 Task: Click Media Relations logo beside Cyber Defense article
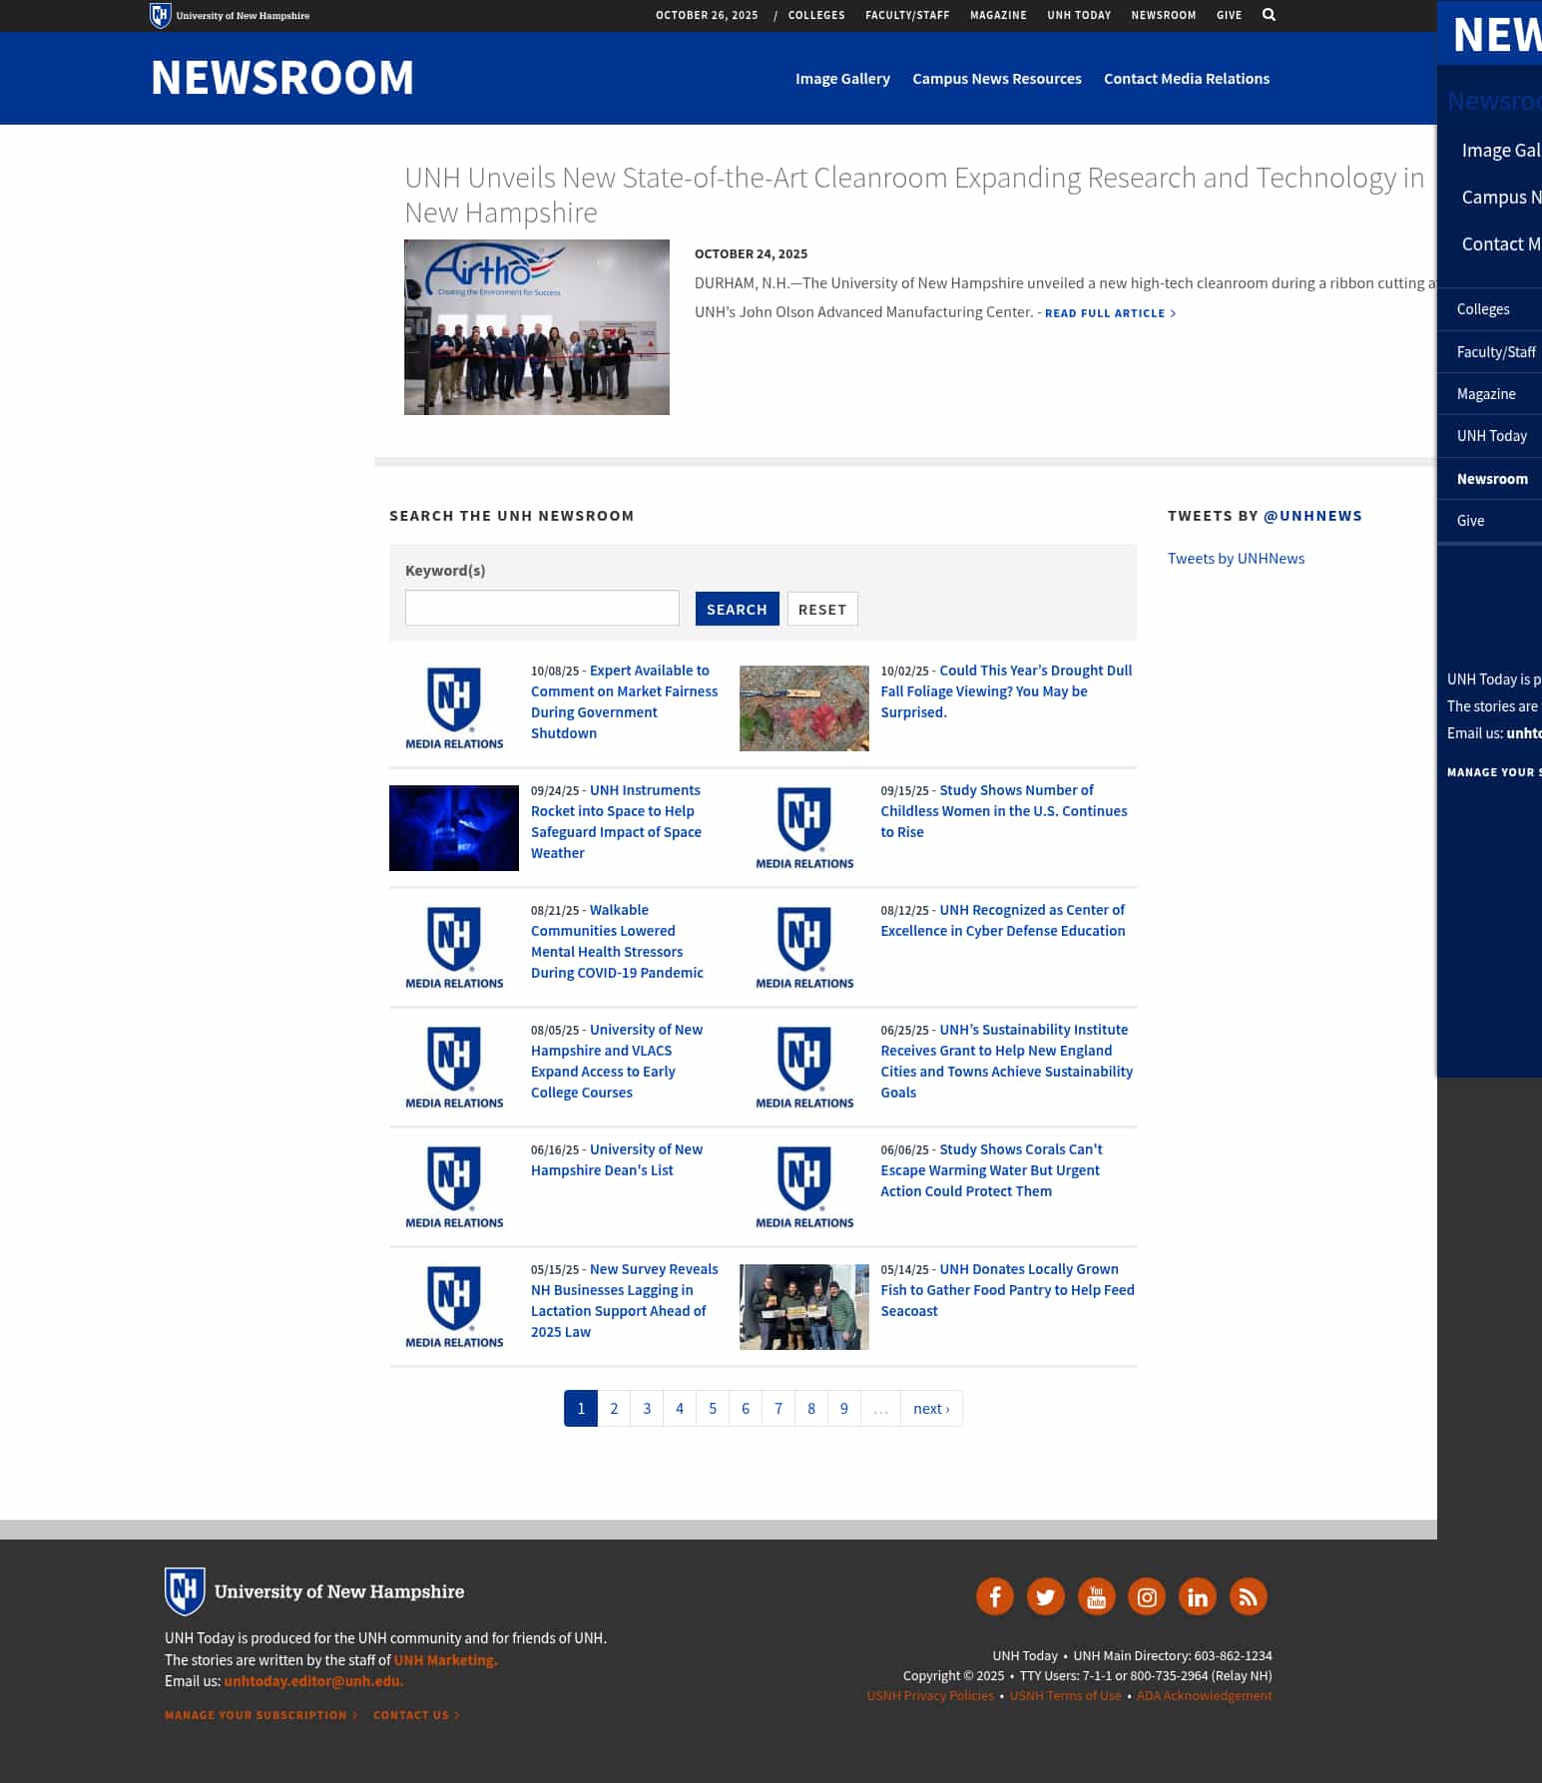(804, 948)
